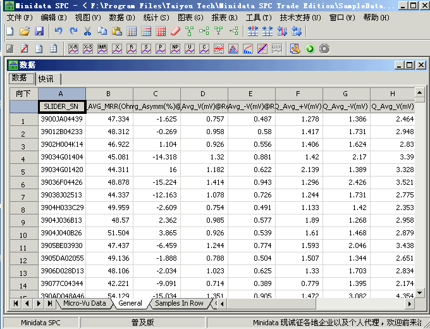Click vertical scrollbar down arrow
The width and height of the screenshot is (430, 329).
420,293
